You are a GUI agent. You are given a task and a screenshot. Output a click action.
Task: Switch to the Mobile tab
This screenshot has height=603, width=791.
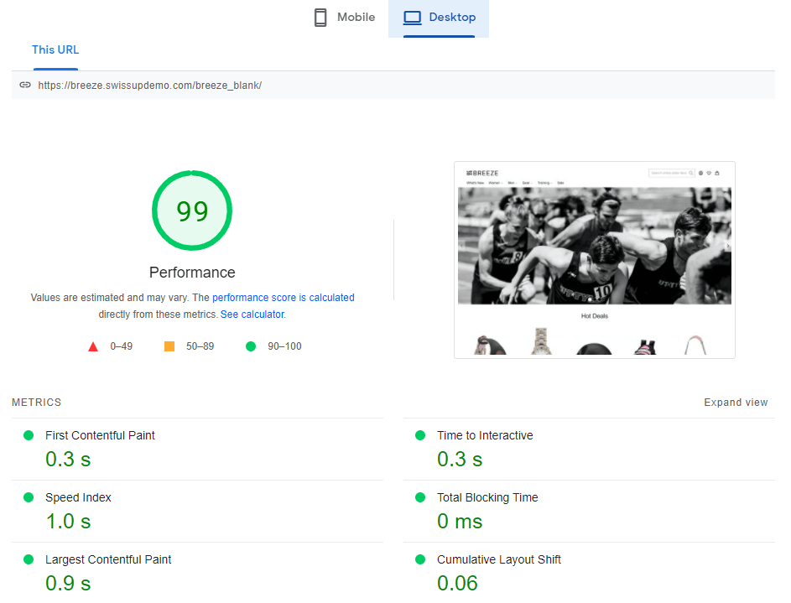345,18
